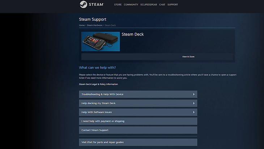Go to CHAT in top navigation

(162, 5)
